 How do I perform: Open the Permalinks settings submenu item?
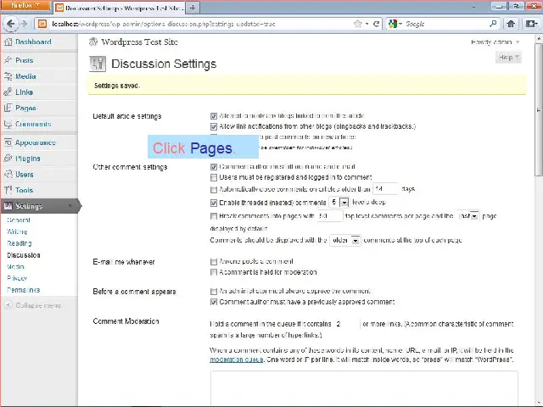click(23, 290)
